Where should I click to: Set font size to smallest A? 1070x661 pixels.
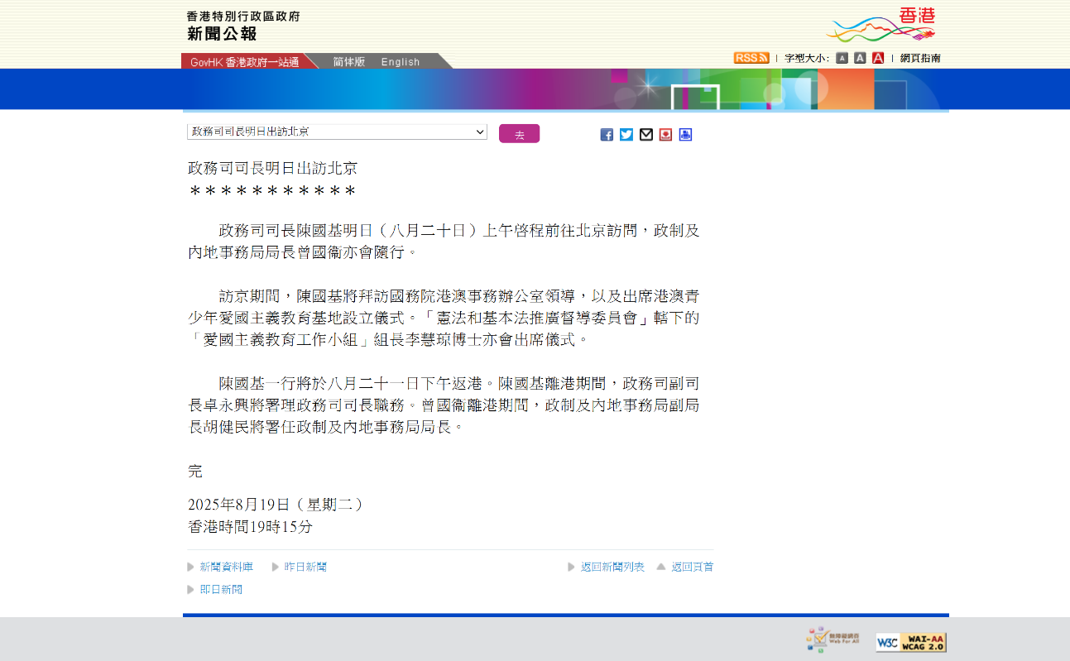[842, 58]
